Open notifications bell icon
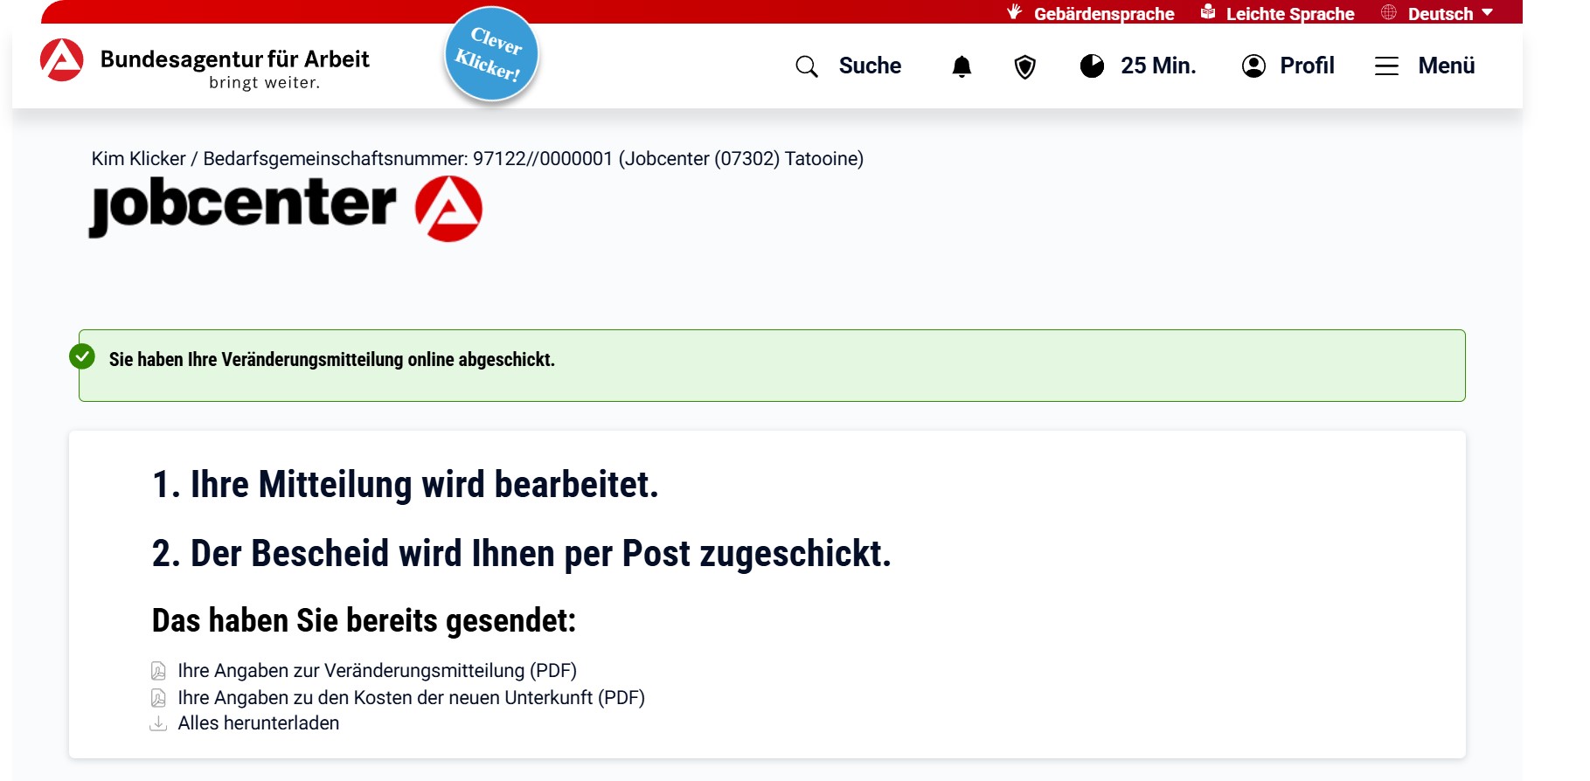This screenshot has width=1590, height=781. pyautogui.click(x=962, y=66)
